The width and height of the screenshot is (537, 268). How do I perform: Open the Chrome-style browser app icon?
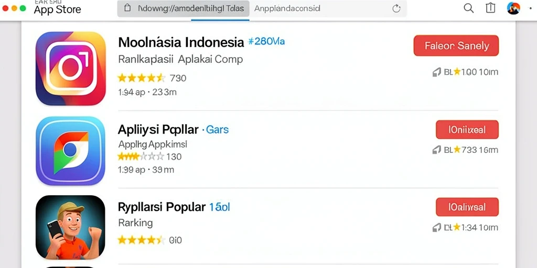71,151
